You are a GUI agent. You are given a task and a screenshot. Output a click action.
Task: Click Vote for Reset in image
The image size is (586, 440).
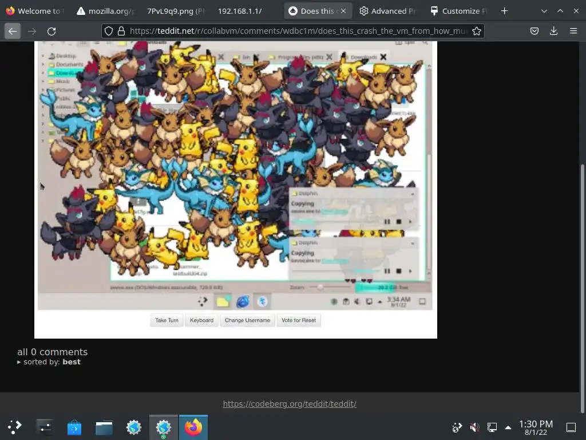click(x=299, y=320)
